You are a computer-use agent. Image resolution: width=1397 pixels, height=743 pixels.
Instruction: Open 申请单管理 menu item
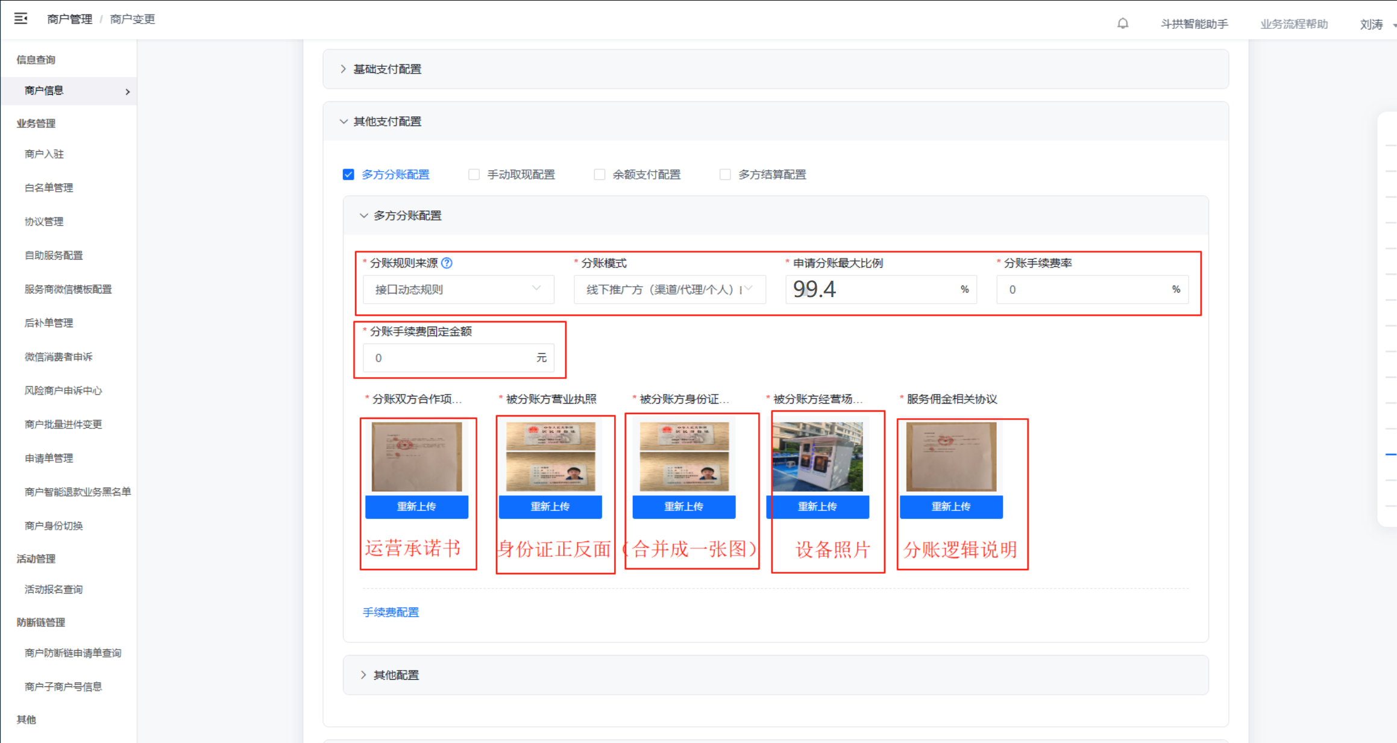pos(49,458)
